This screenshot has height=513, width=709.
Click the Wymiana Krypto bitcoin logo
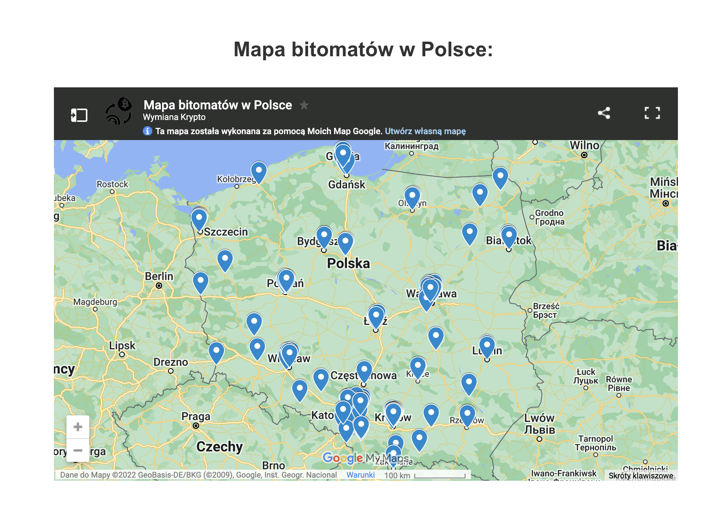coord(119,111)
